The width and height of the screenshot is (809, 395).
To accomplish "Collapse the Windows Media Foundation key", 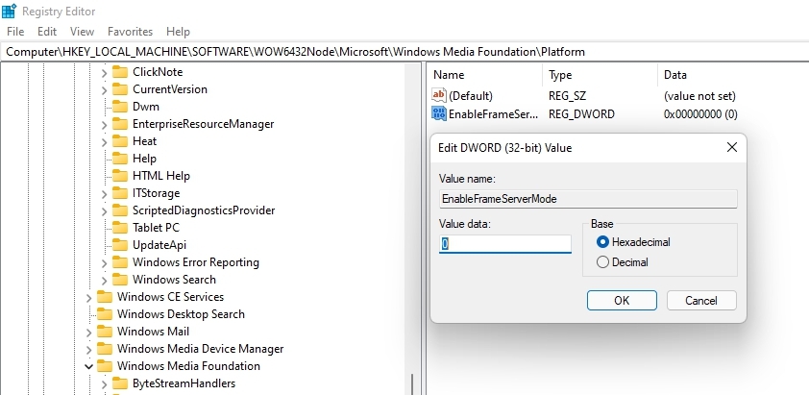I will [88, 366].
